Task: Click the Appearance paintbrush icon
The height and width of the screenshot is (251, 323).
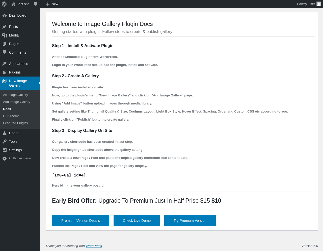Action: 5,64
